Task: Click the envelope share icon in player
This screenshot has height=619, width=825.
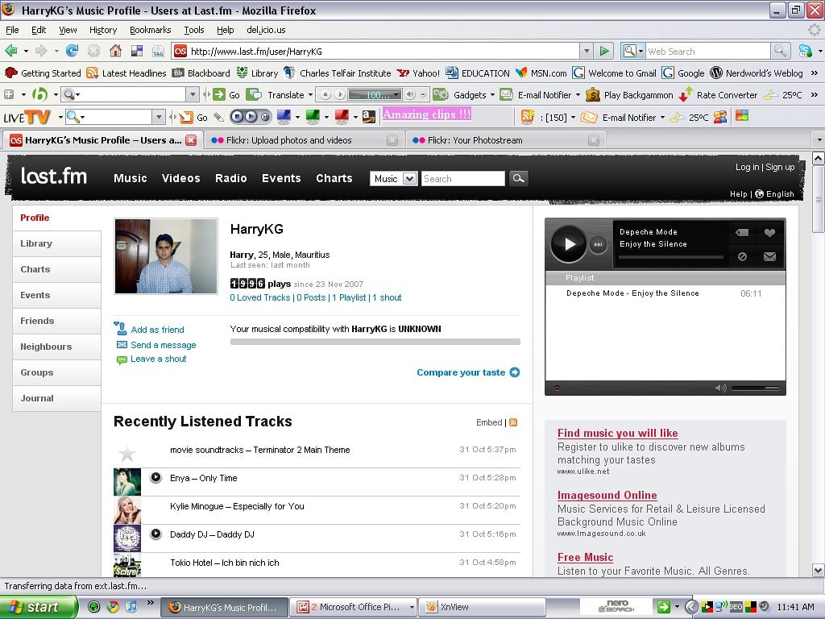Action: click(x=769, y=256)
